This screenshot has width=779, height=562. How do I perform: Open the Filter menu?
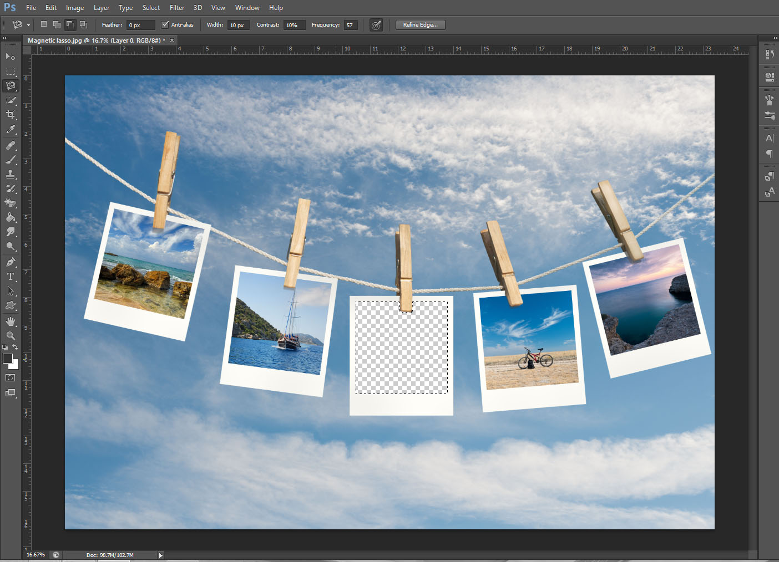tap(176, 7)
